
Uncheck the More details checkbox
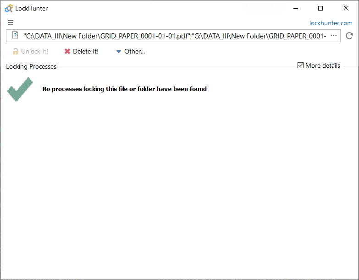(x=300, y=65)
